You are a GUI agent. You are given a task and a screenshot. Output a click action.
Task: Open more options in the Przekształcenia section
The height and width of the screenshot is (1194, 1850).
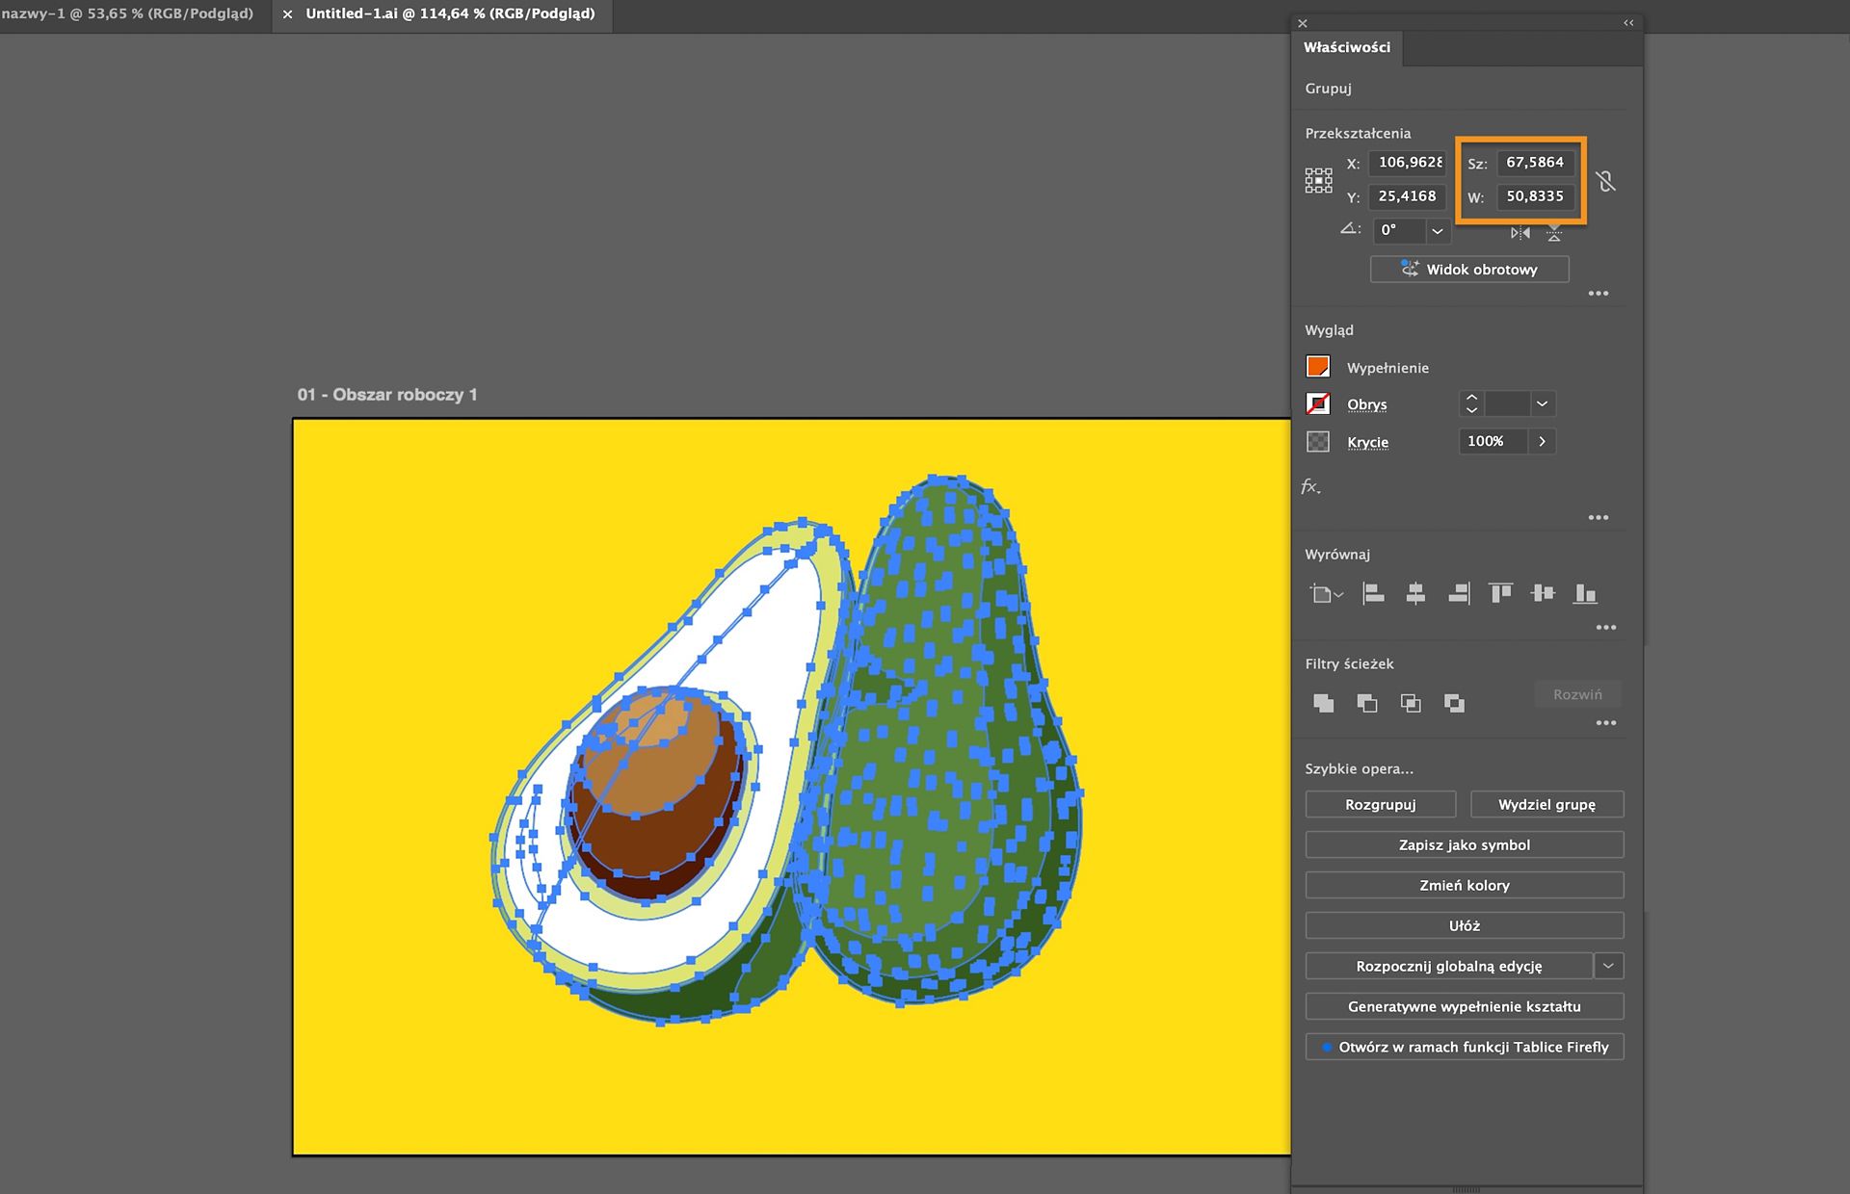[x=1599, y=294]
